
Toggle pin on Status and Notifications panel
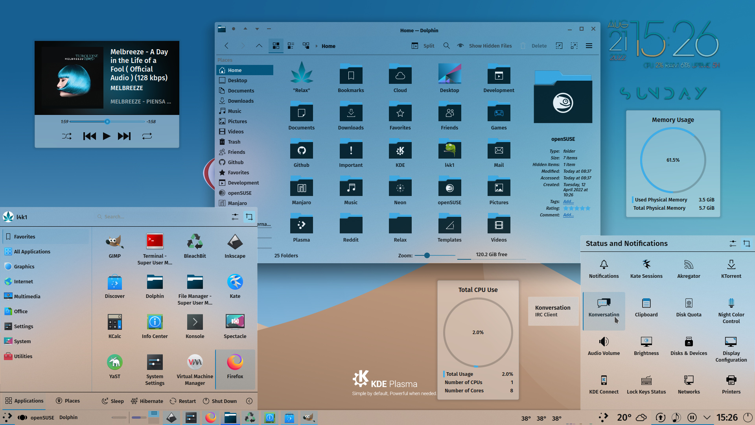click(746, 244)
